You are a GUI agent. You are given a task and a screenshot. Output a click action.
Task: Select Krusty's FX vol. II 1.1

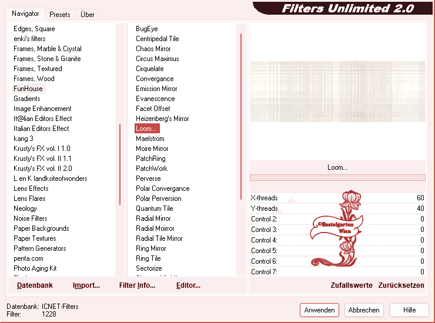tap(42, 159)
